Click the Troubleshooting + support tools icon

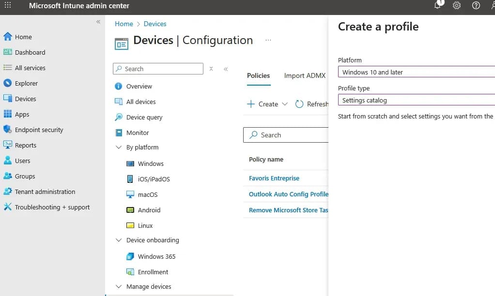coord(7,207)
